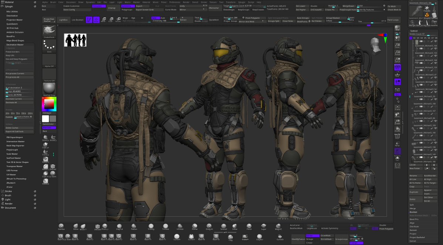The image size is (443, 245).
Task: Expand the Brush palette in left tray
Action: pyautogui.click(x=8, y=195)
